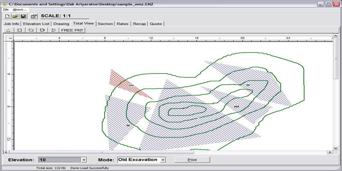
Task: Select the sigma-shaped tool icon
Action: pos(53,30)
